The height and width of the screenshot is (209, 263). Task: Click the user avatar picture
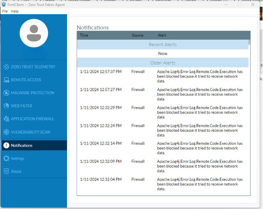(x=34, y=33)
